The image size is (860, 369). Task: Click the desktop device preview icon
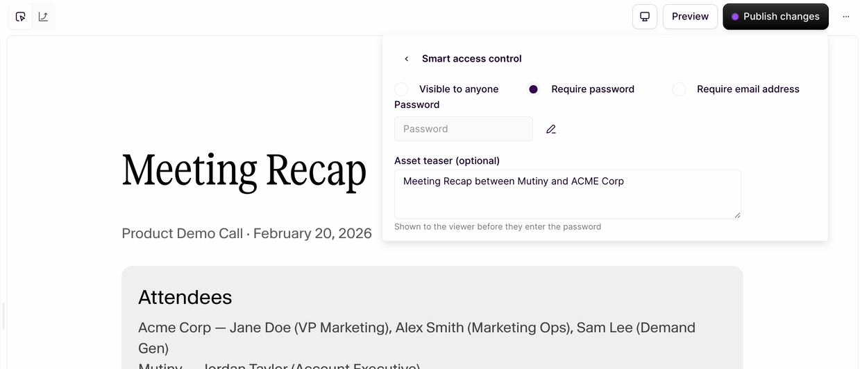[x=645, y=17]
